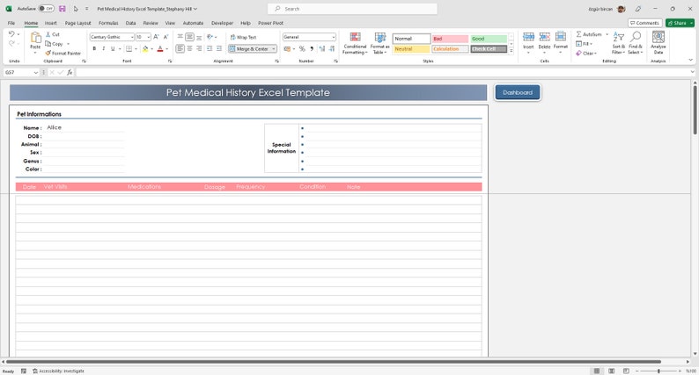Switch to the Data tab
699x375 pixels.
tap(130, 23)
